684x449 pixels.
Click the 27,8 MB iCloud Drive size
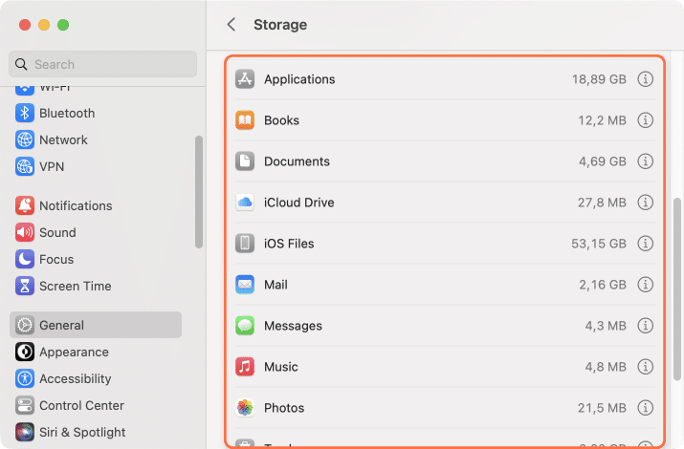602,203
